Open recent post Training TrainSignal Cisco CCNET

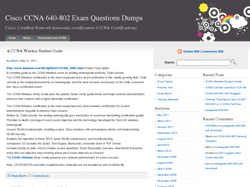[226, 102]
